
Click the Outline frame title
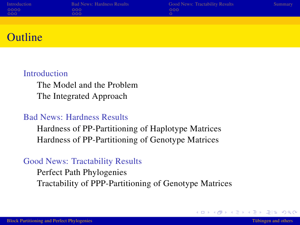click(x=25, y=37)
